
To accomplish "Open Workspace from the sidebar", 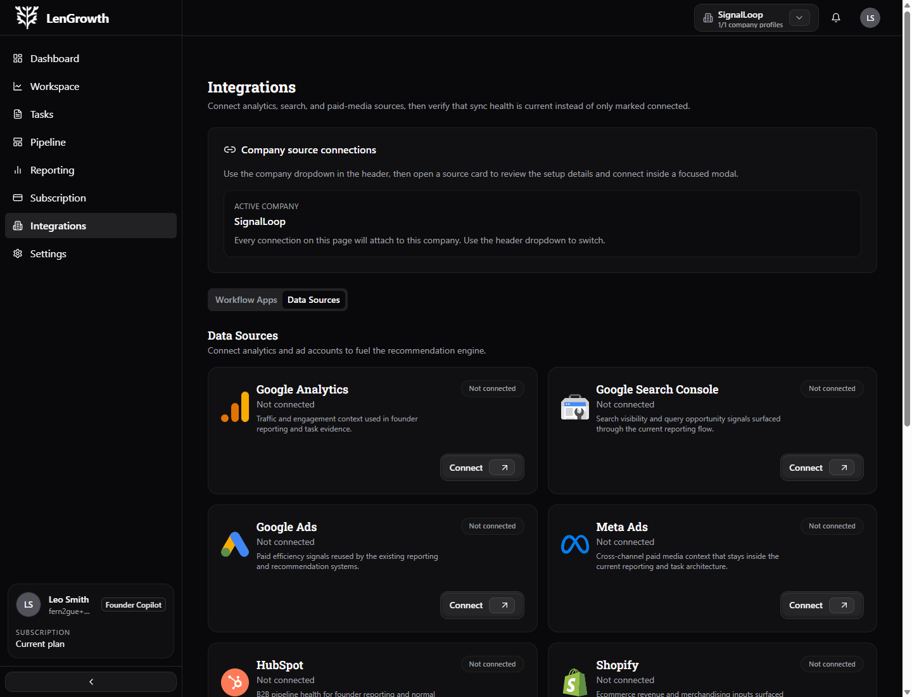I will pyautogui.click(x=91, y=86).
